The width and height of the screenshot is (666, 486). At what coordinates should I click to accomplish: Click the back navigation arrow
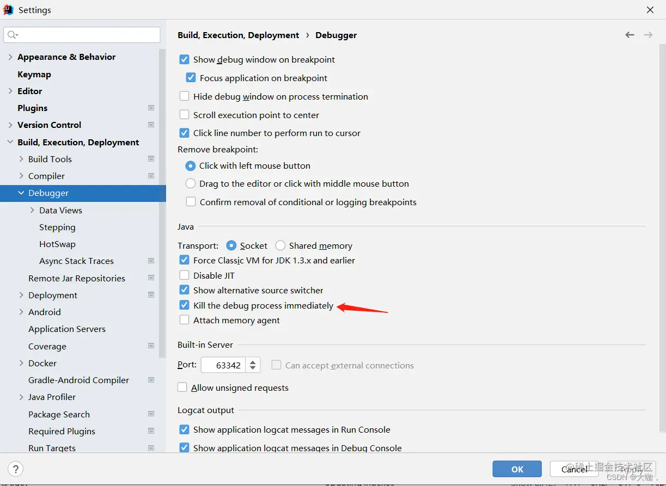(x=630, y=35)
